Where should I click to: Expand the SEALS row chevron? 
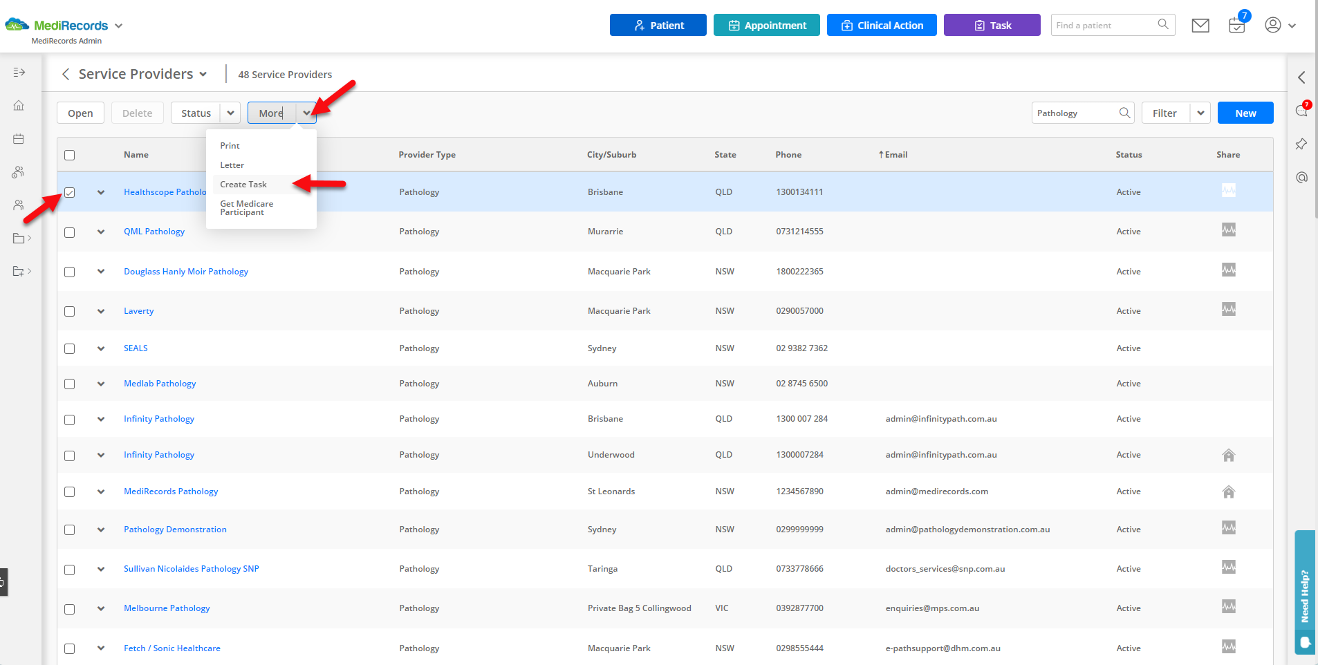click(x=101, y=348)
